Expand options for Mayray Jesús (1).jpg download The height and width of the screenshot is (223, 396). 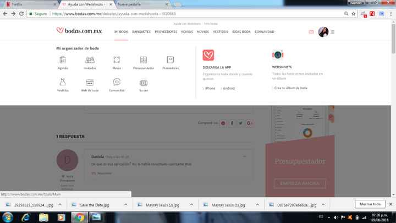click(x=257, y=204)
